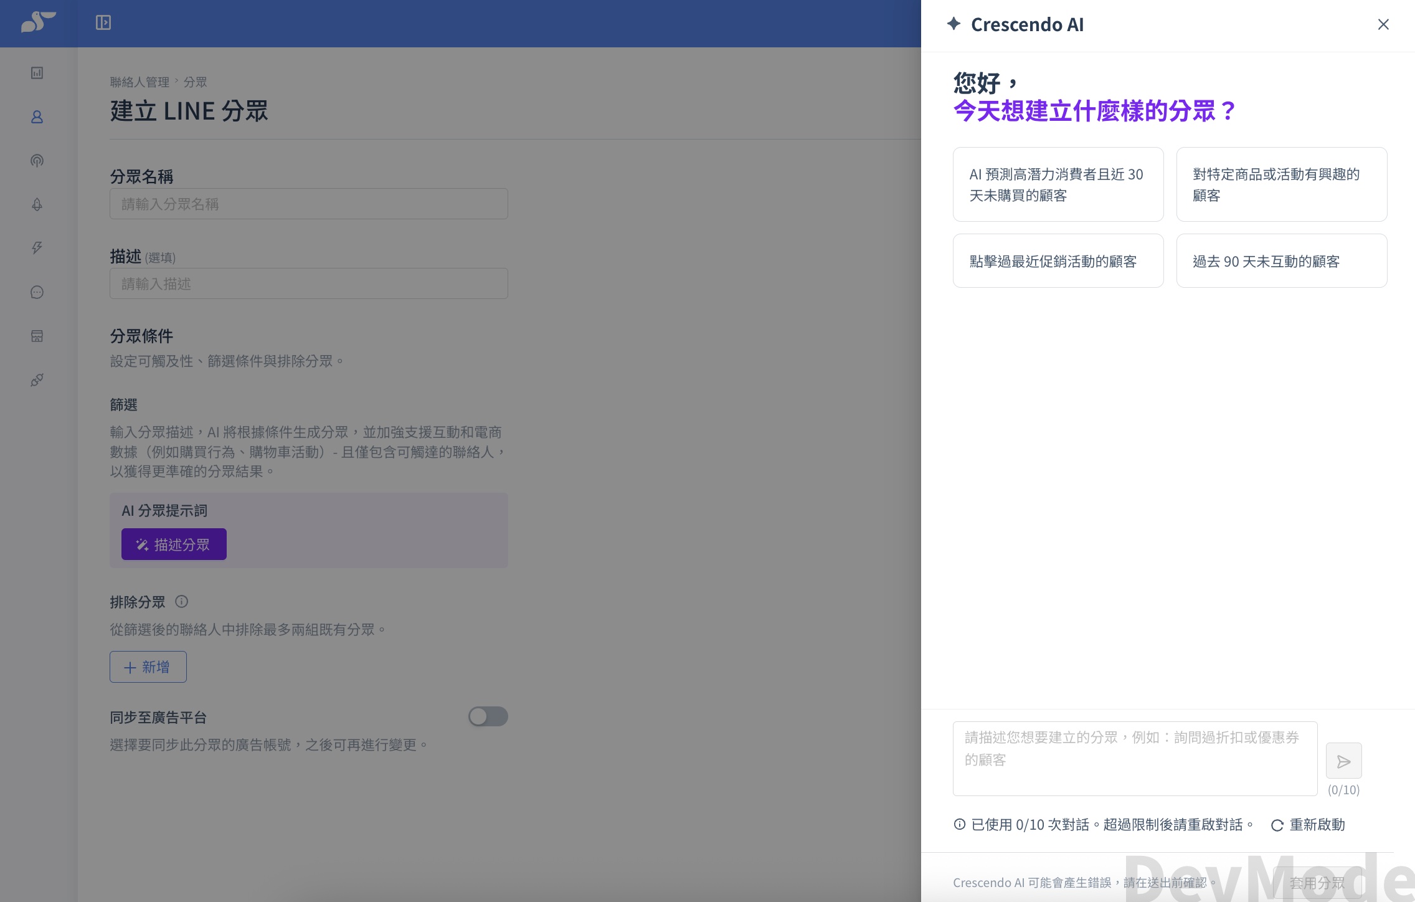1415x902 pixels.
Task: Click the 分眾條件 heading
Action: 141,336
